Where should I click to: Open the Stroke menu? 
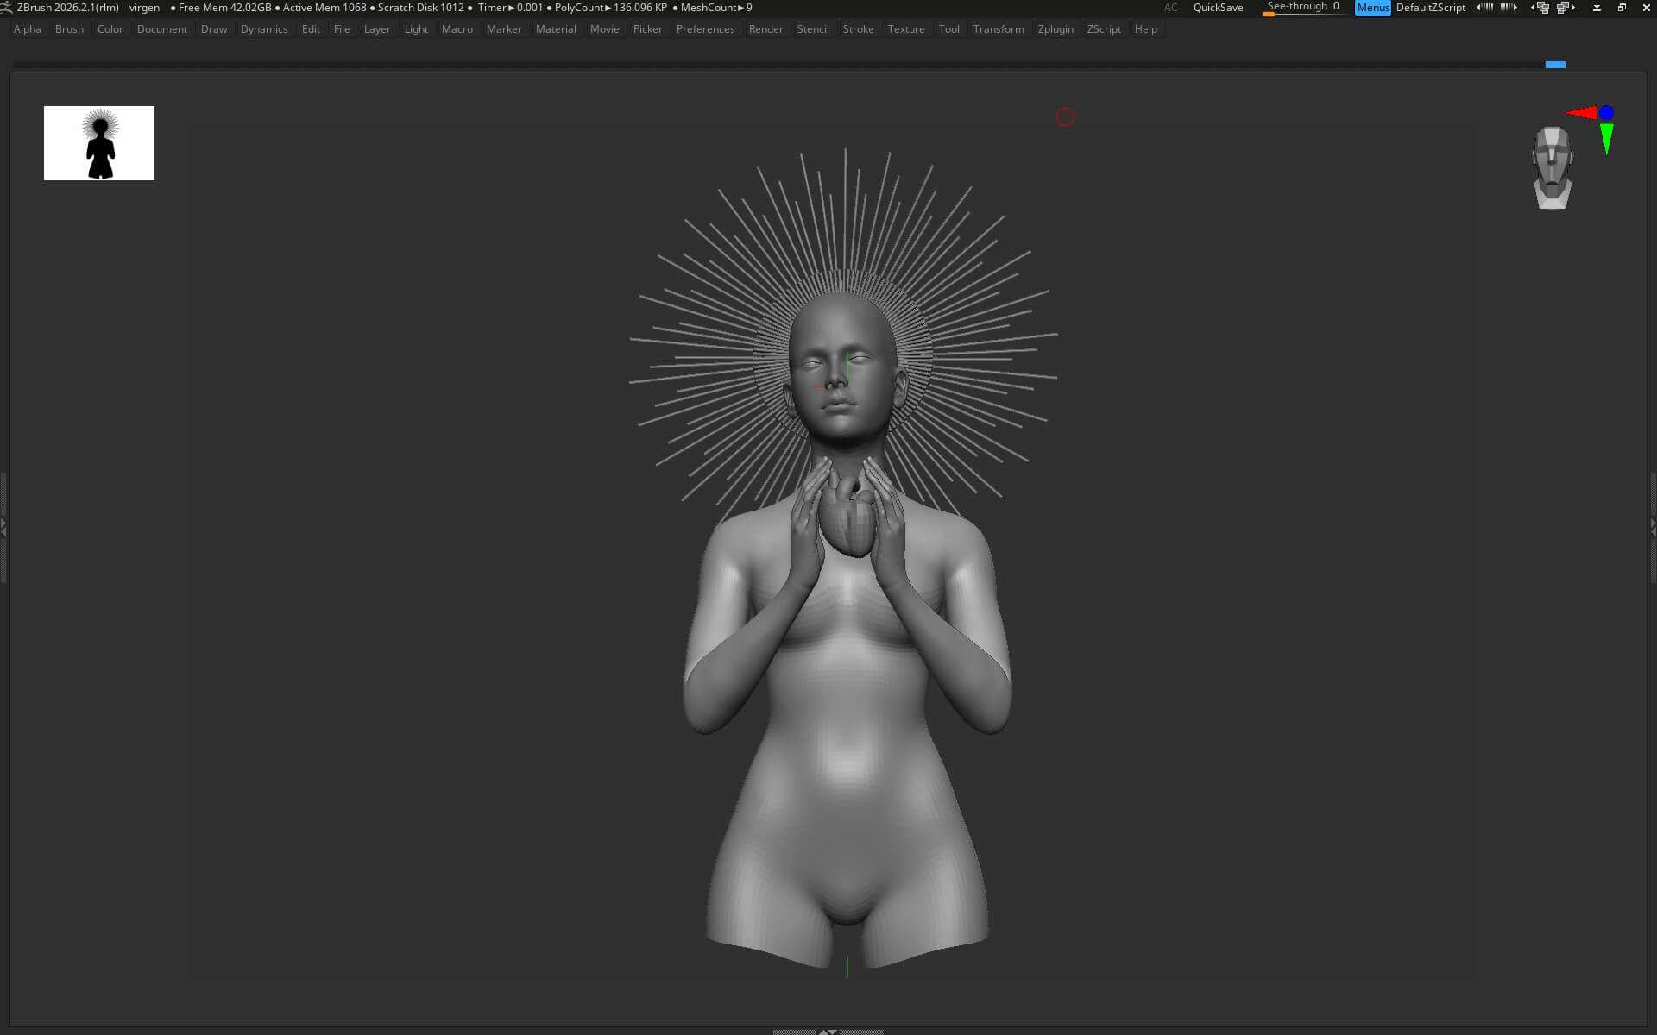[x=858, y=29]
